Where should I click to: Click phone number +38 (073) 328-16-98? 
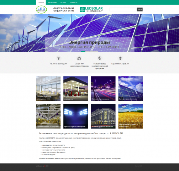[x=63, y=8]
